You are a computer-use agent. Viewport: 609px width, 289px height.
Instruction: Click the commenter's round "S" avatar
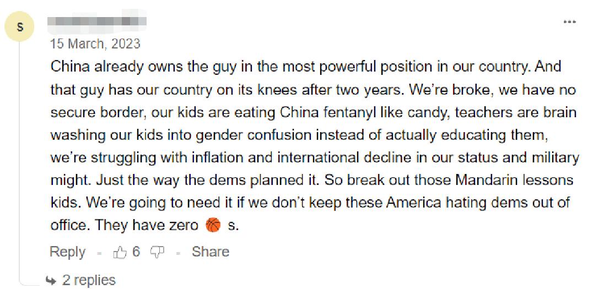click(20, 26)
